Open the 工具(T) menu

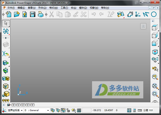(x=64, y=8)
